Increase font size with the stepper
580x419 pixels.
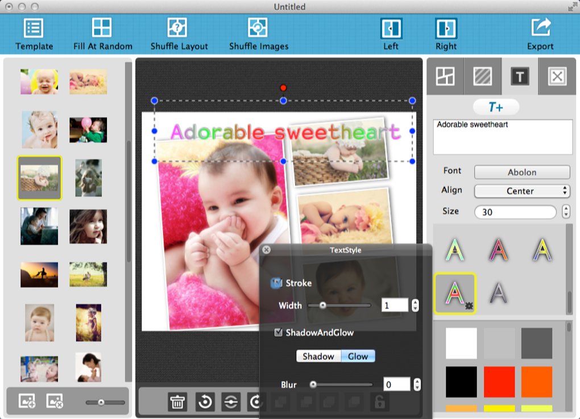[566, 208]
